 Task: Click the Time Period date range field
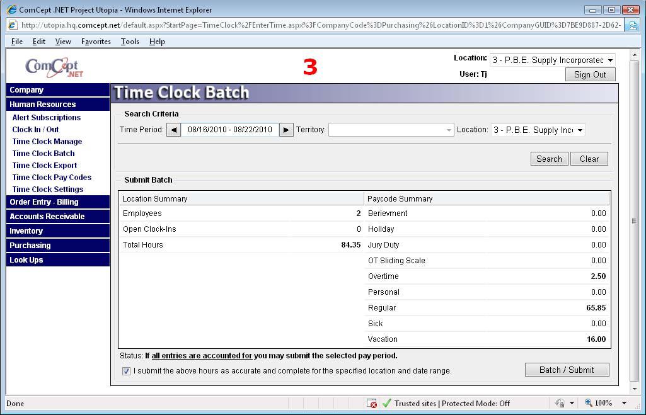tap(230, 130)
